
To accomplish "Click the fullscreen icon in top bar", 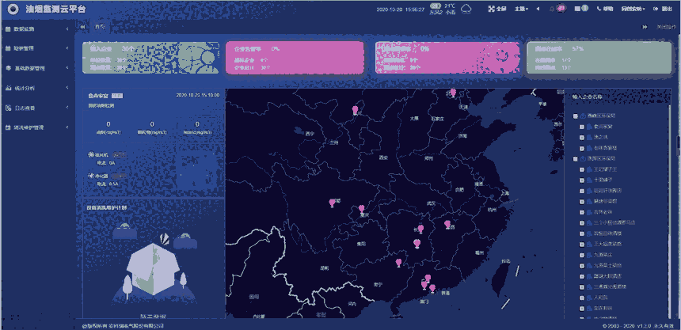I will coord(491,9).
